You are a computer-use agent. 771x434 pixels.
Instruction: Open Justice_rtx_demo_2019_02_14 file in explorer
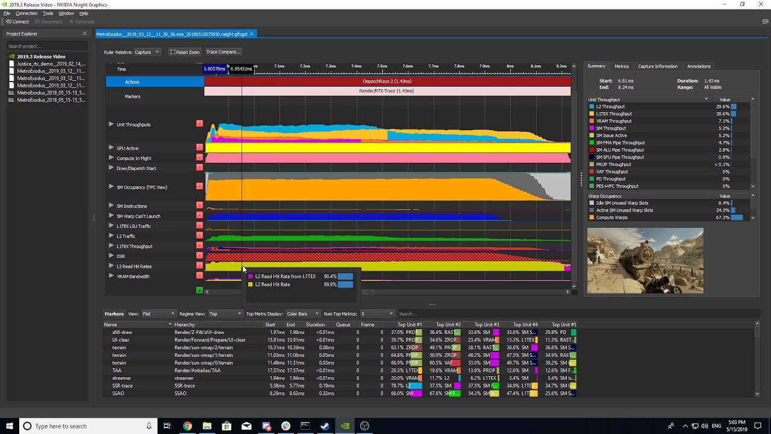(x=51, y=64)
